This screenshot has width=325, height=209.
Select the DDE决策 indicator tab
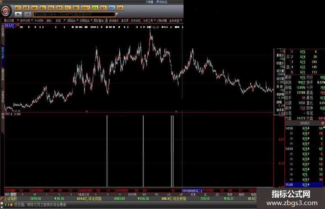click(132, 195)
